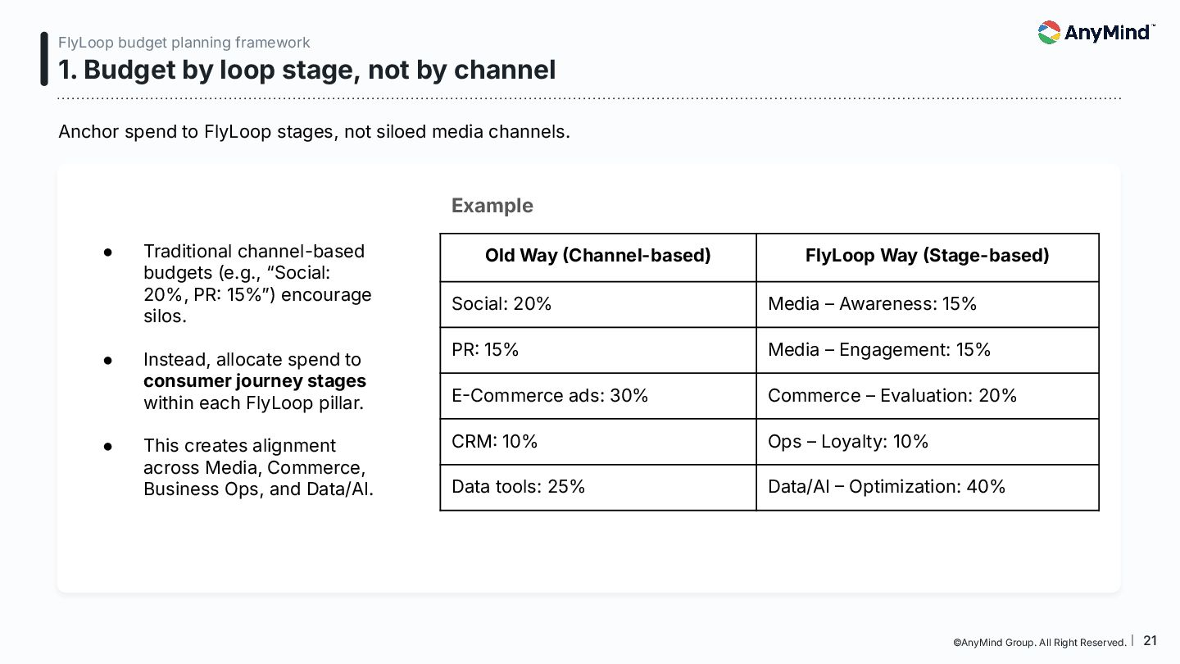This screenshot has height=664, width=1180.
Task: Click the 'E-Commerce ads: 30%' cell
Action: click(598, 396)
